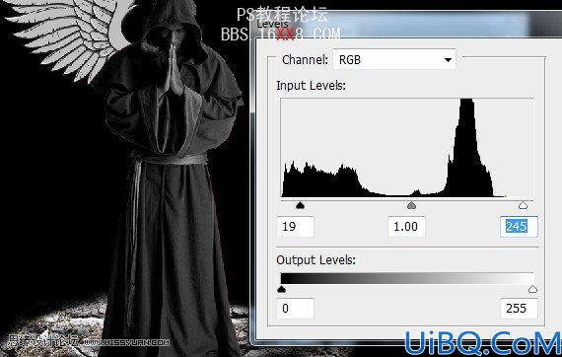
Task: Click the white output levels slider triangle
Action: (x=533, y=289)
